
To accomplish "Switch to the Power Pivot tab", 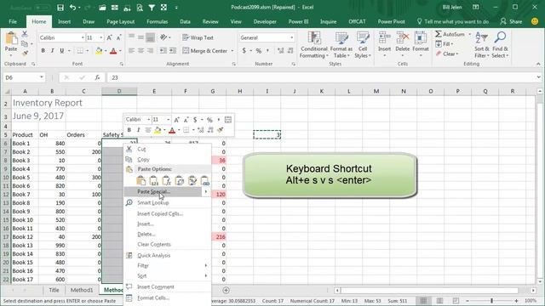I will [x=391, y=21].
